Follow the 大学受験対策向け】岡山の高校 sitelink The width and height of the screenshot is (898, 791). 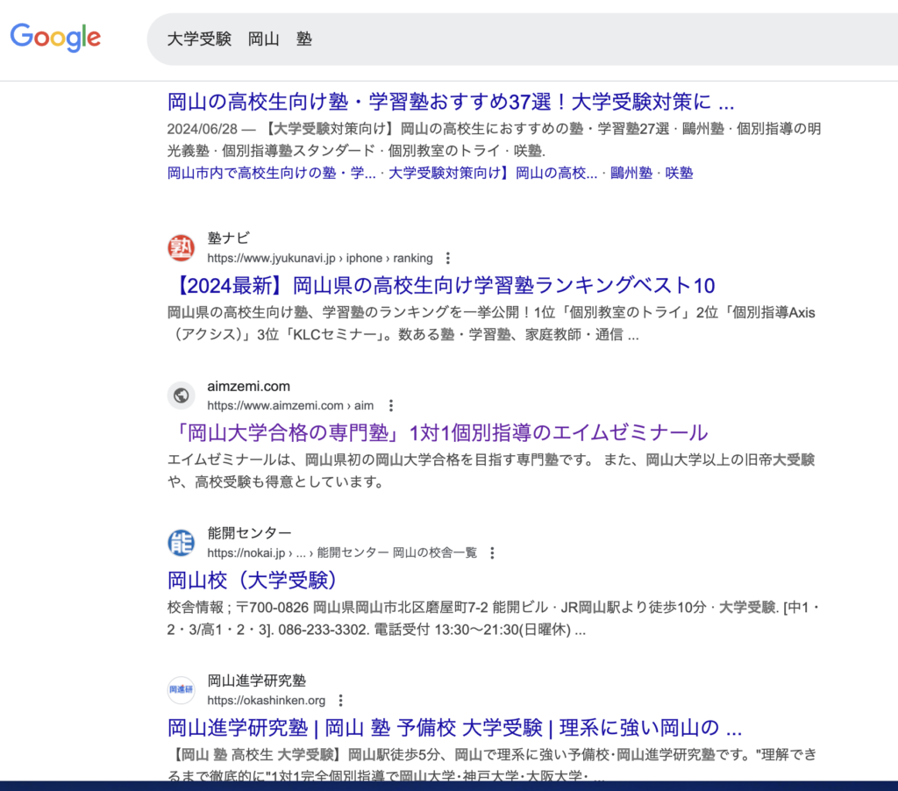[493, 173]
